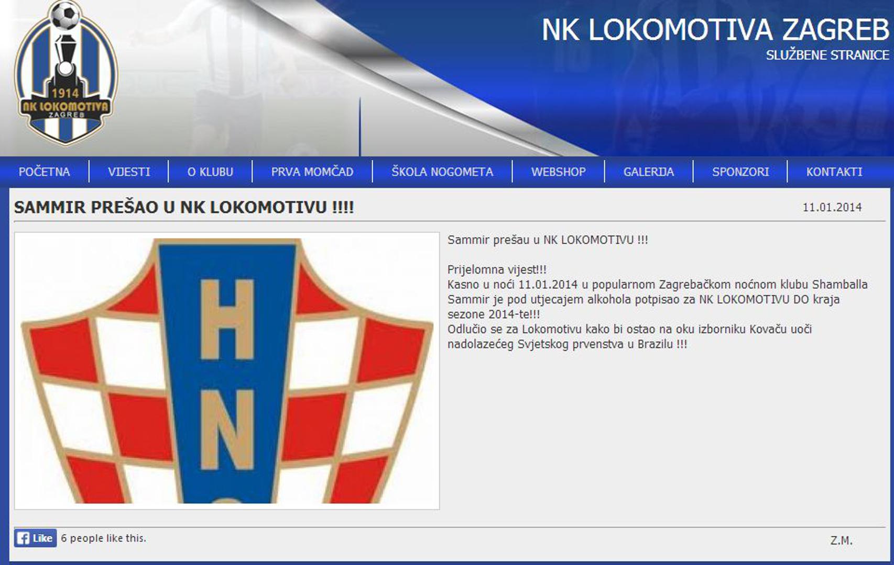Click the Facebook logo inside Like button
This screenshot has height=565, width=894.
pyautogui.click(x=23, y=538)
